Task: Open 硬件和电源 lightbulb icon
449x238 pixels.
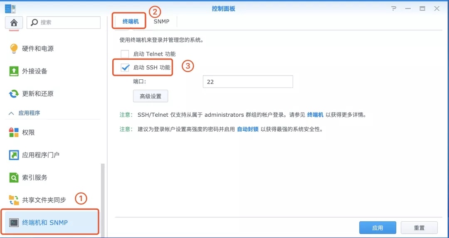Action: 14,49
